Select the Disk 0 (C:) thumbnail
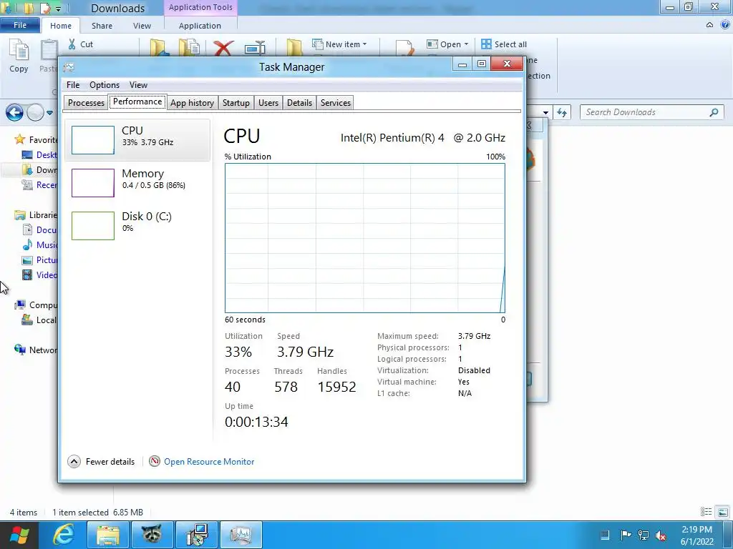Image resolution: width=733 pixels, height=549 pixels. click(x=93, y=226)
